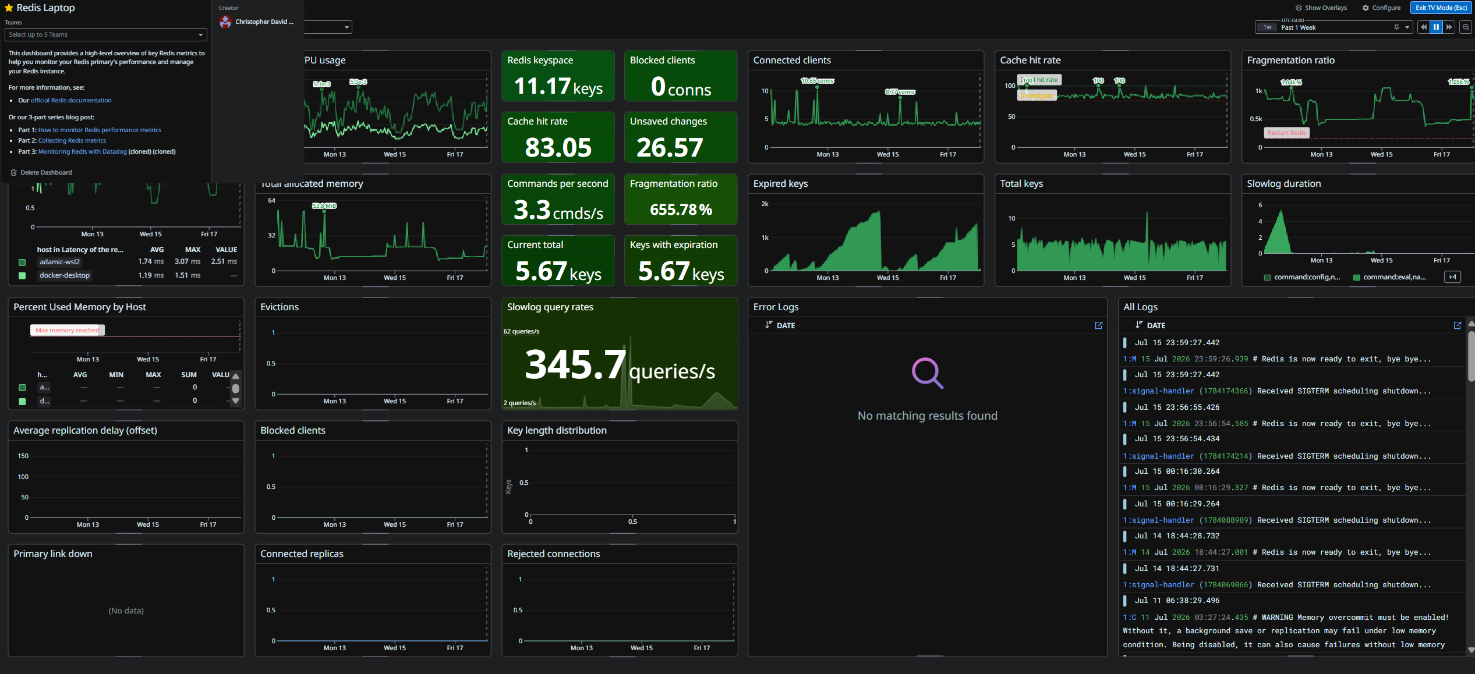
Task: Click the Investigate marker in Cache hit rate graph
Action: tap(1037, 95)
